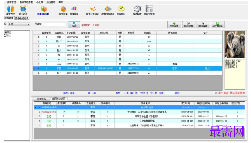Viewport: 251px width, 143px height.
Task: Sort by 读者姓名 column header in reader table
Action: [59, 33]
